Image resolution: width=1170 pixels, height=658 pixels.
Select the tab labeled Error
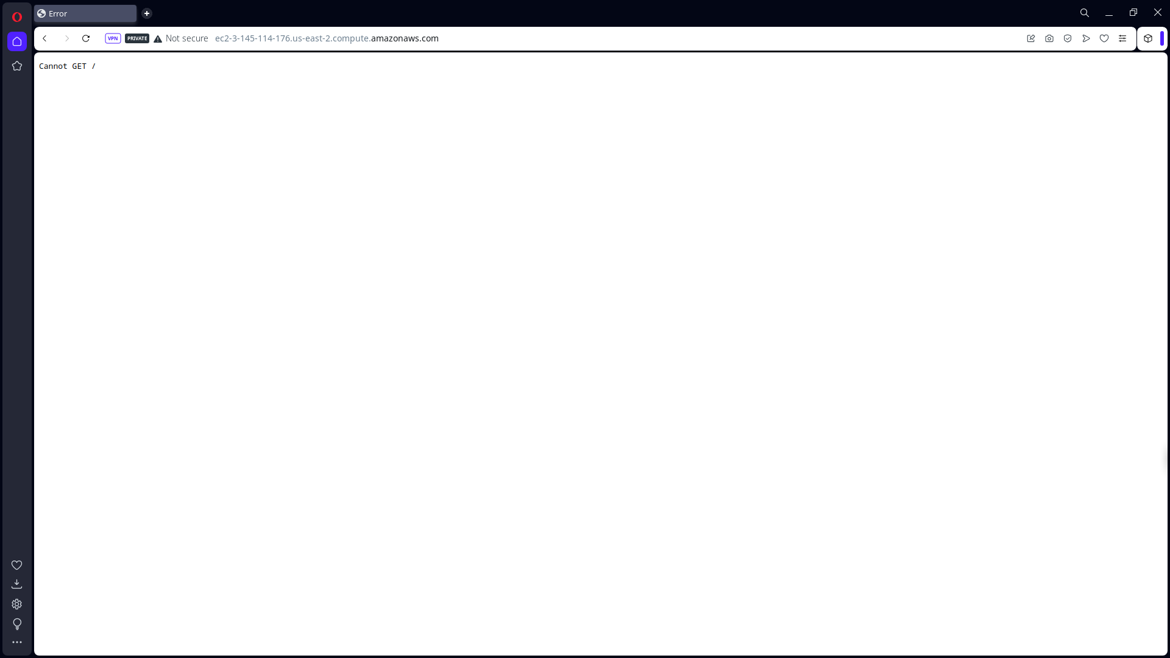click(x=85, y=13)
